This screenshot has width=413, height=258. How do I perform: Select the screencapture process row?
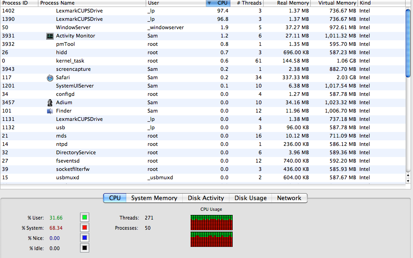[203, 69]
